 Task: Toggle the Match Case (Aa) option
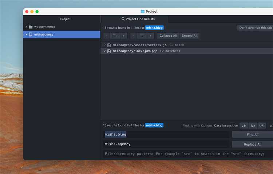click(253, 126)
